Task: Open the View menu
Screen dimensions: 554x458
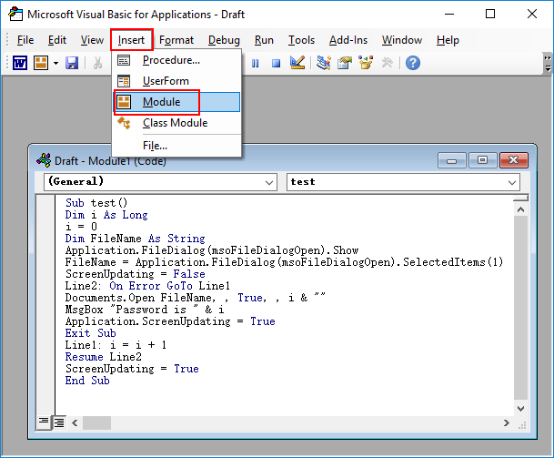Action: 92,40
